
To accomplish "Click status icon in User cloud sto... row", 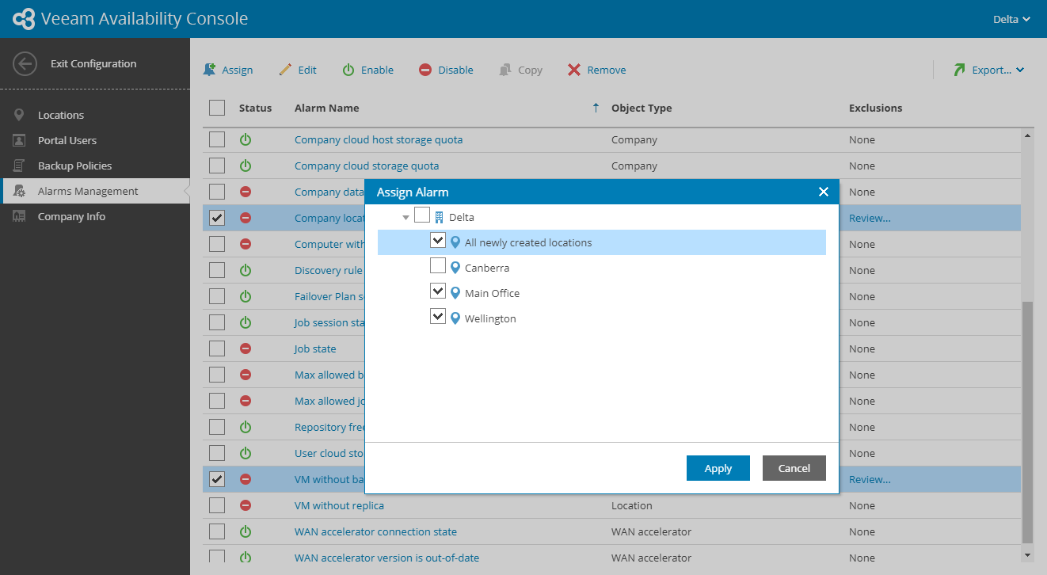I will pyautogui.click(x=246, y=453).
